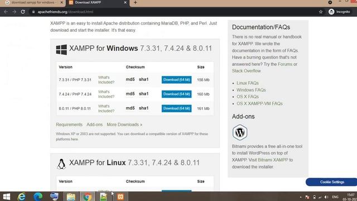
Task: Reload the page with the refresh icon
Action: [x=23, y=12]
